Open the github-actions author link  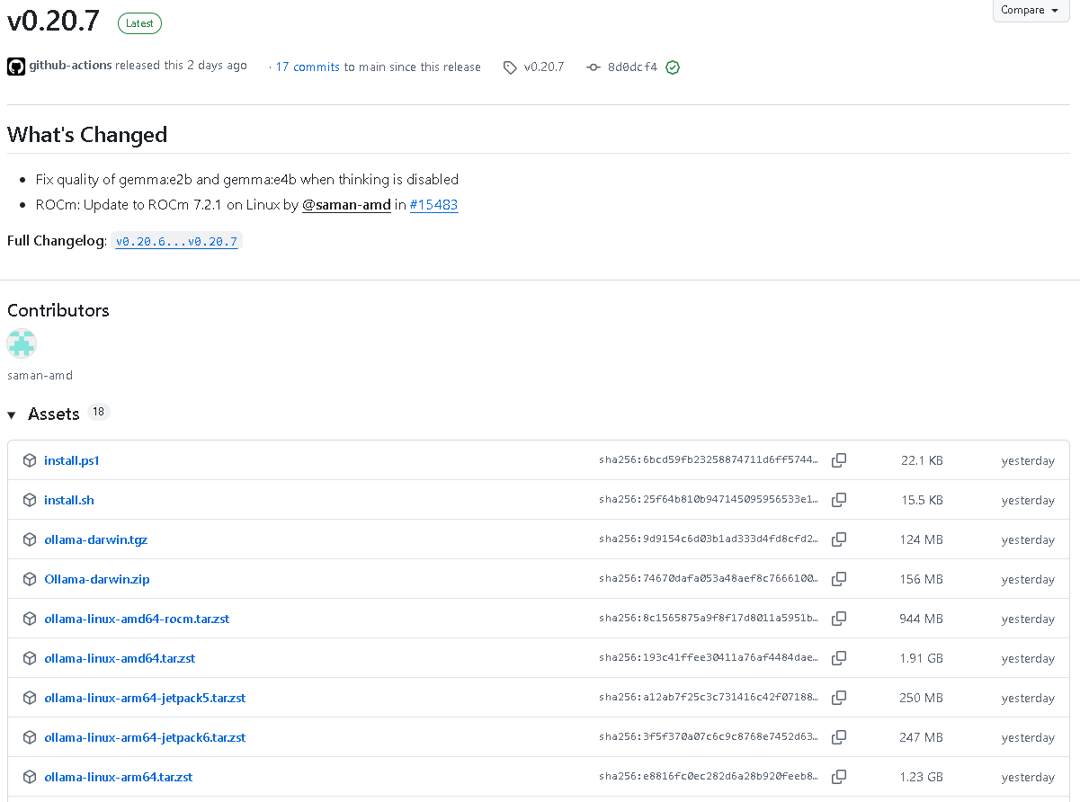[x=70, y=66]
